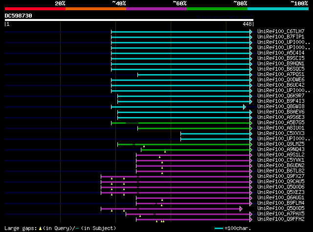Click the UniRef100_Q9FX27 label
Image resolution: width=313 pixels, height=232 pixels.
point(281,176)
